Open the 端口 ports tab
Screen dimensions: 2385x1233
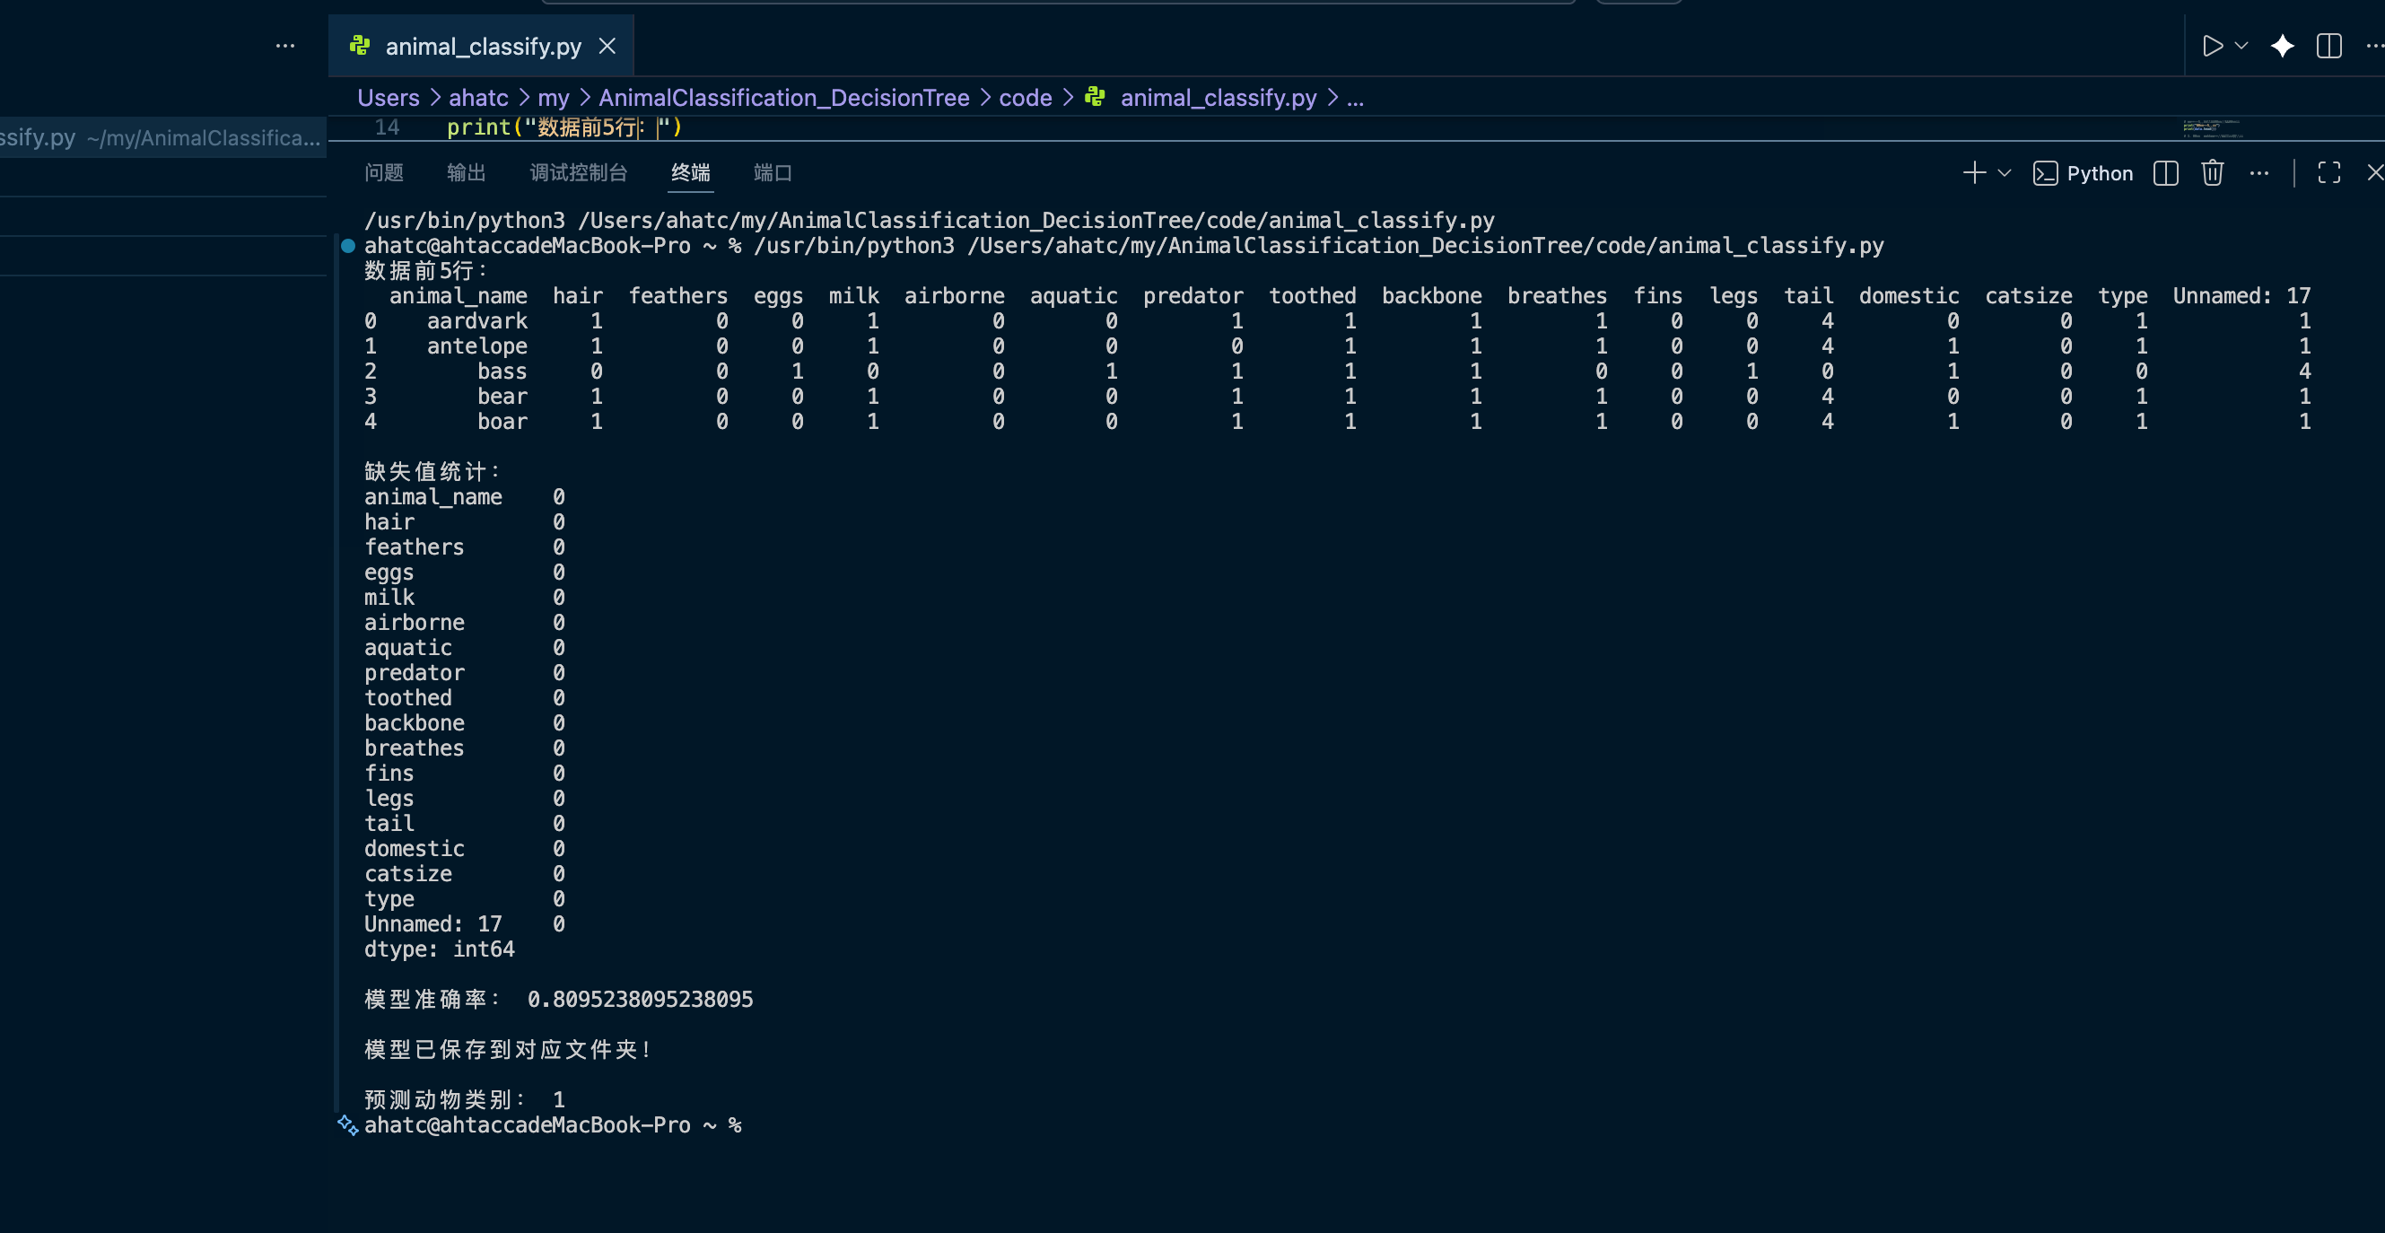click(773, 173)
